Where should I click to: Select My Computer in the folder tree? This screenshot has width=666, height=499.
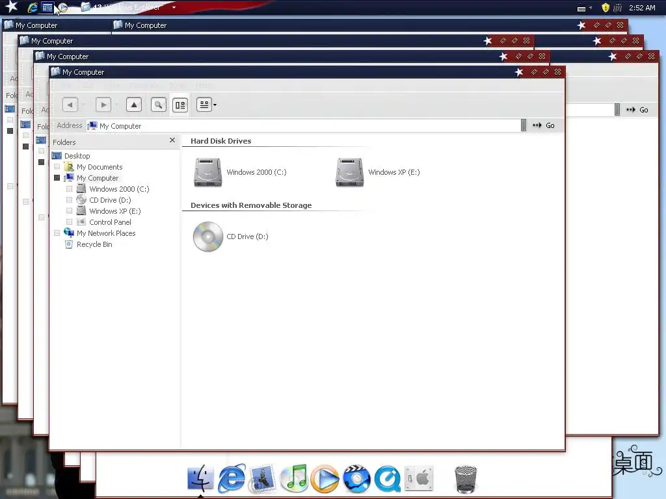(98, 178)
